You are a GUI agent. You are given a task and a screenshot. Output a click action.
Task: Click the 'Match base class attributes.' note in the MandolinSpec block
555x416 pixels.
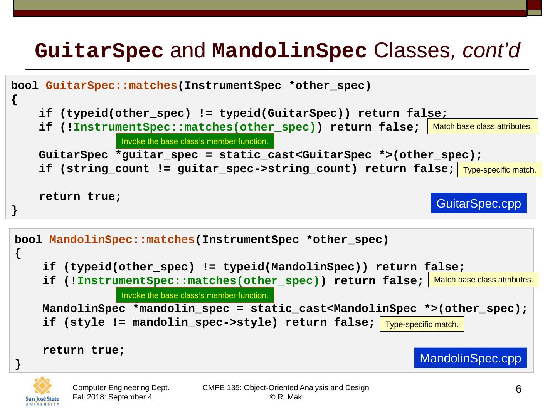pyautogui.click(x=484, y=280)
